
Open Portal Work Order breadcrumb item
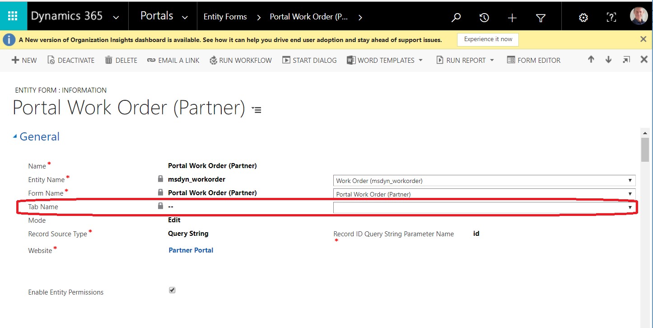pos(308,17)
